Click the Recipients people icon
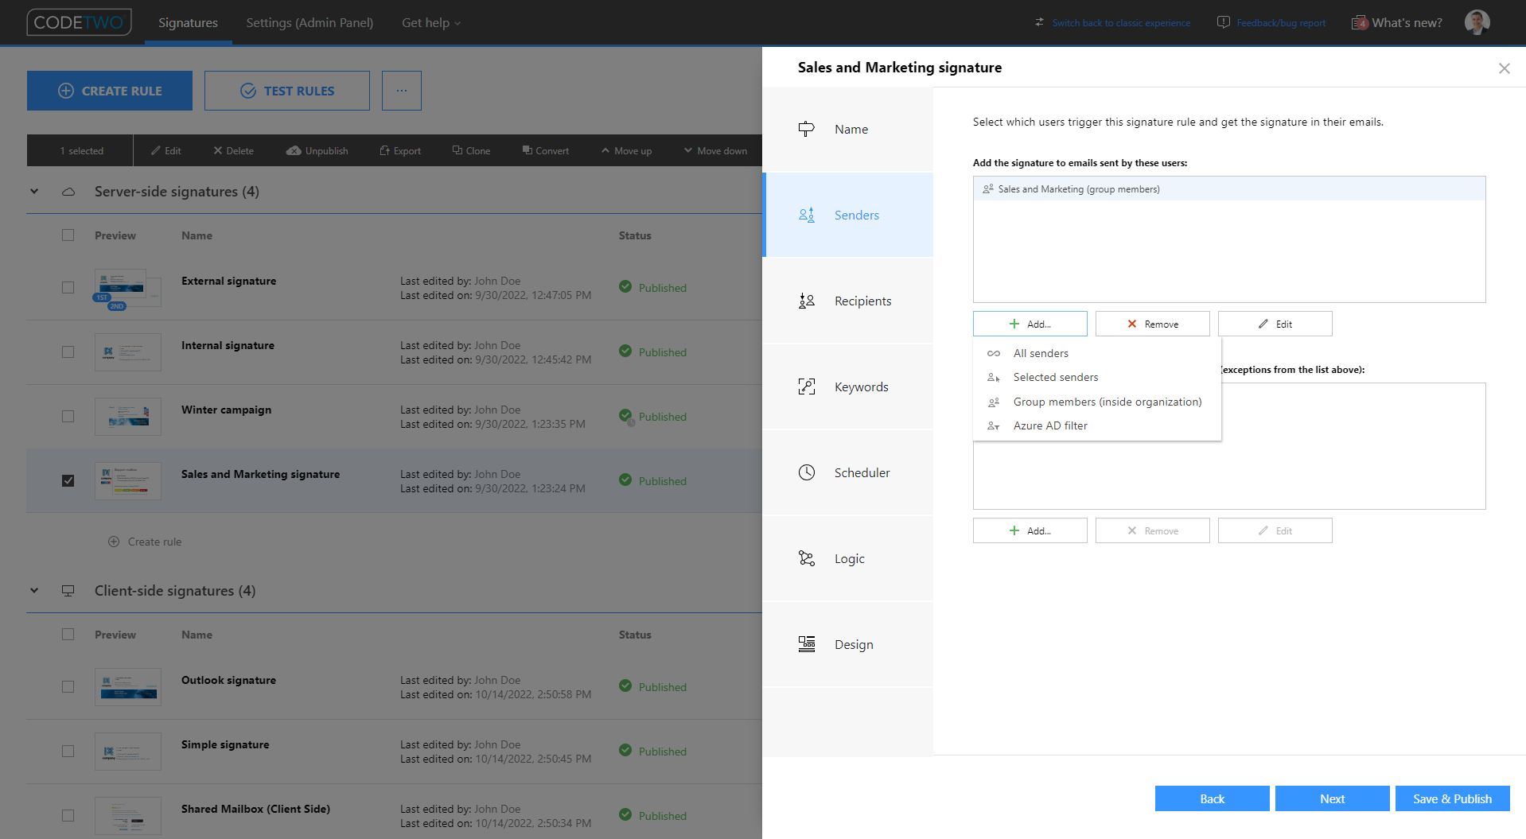Viewport: 1526px width, 839px height. (x=806, y=301)
